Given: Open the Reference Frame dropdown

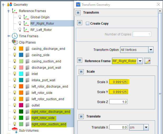Looking at the screenshot, I should (x=140, y=61).
